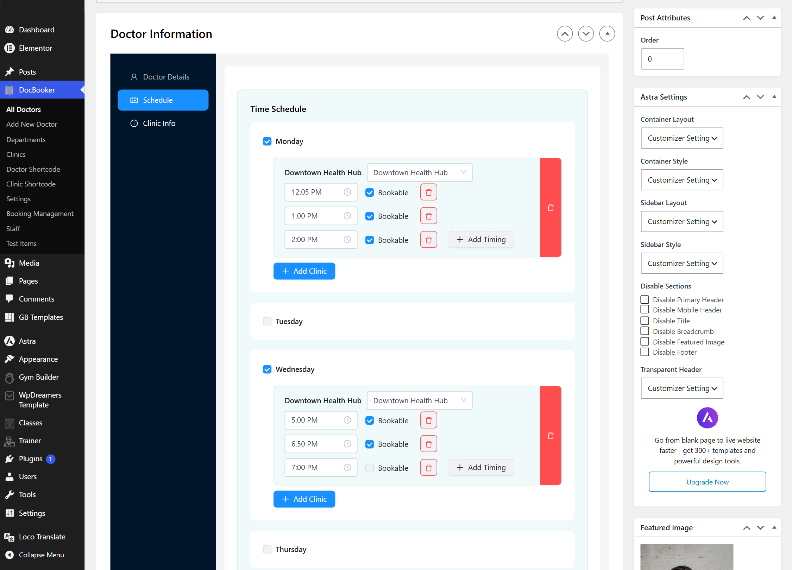
Task: Toggle Doctor Information panel collapse
Action: point(607,34)
